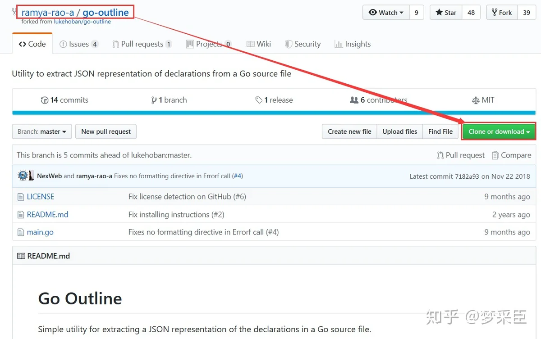
Task: Click the language color bar
Action: tap(274, 113)
